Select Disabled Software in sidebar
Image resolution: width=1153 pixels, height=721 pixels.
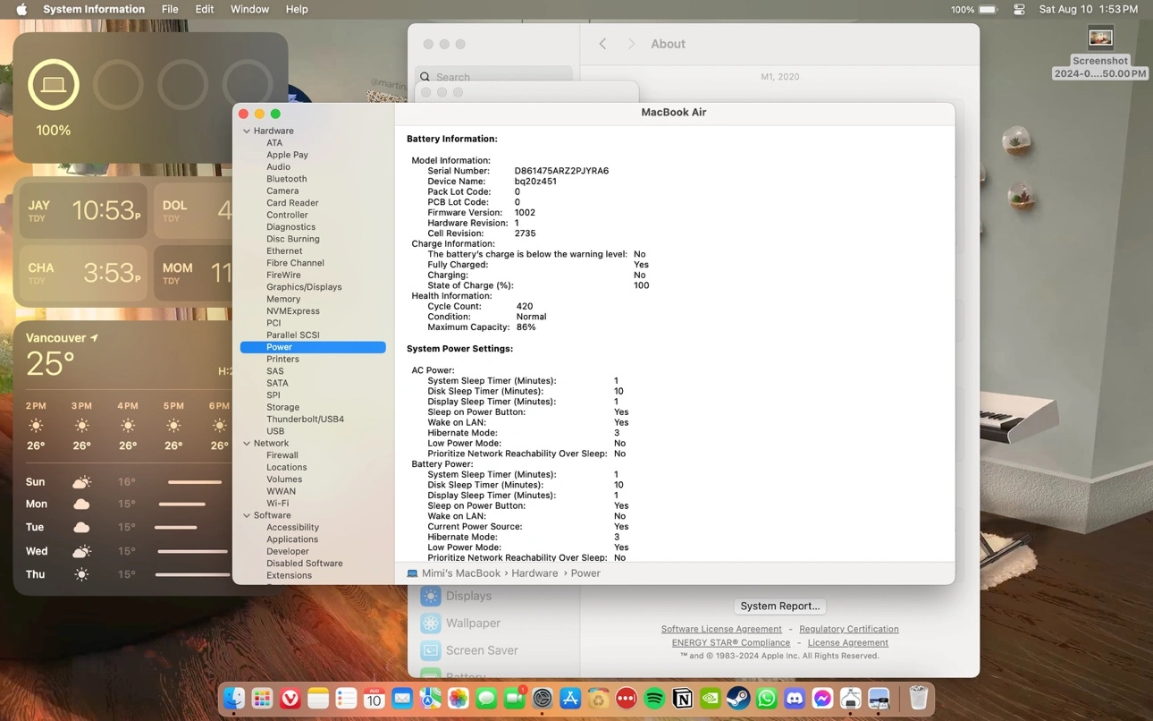click(304, 564)
